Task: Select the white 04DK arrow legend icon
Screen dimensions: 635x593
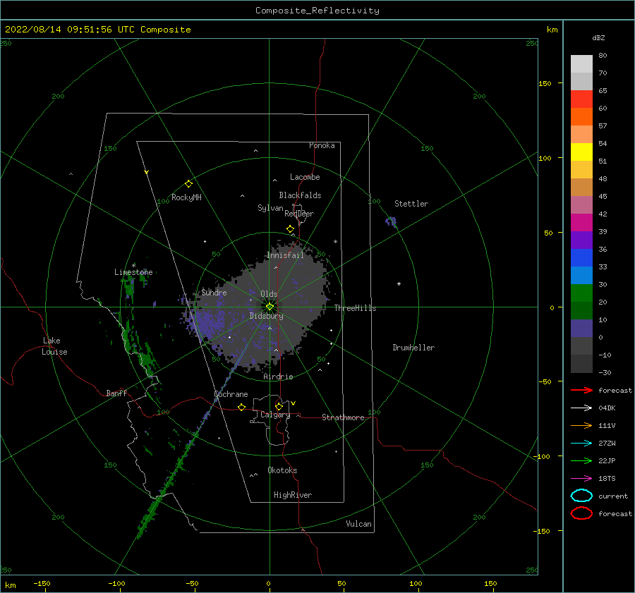Action: point(581,408)
